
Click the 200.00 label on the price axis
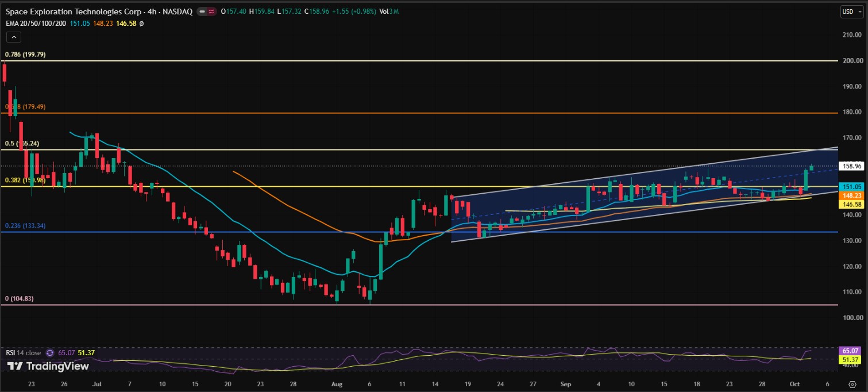[x=853, y=60]
